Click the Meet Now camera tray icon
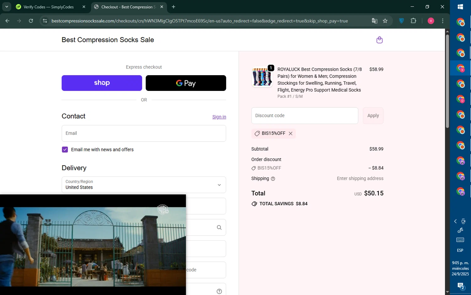 tap(463, 221)
